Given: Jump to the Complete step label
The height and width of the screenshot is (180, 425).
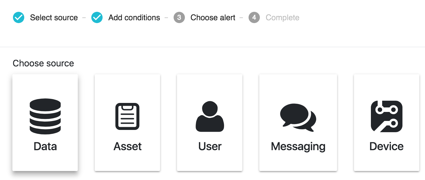Looking at the screenshot, I should [x=282, y=18].
